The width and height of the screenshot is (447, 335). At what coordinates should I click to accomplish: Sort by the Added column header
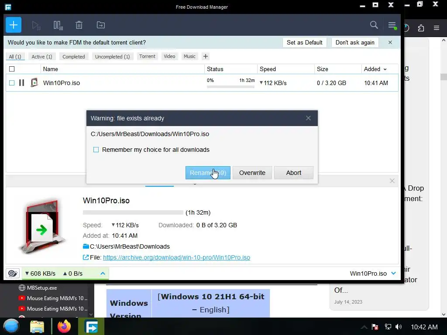(375, 69)
